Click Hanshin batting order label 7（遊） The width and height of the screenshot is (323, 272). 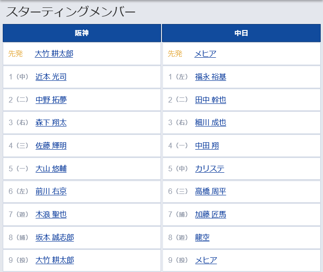(19, 214)
